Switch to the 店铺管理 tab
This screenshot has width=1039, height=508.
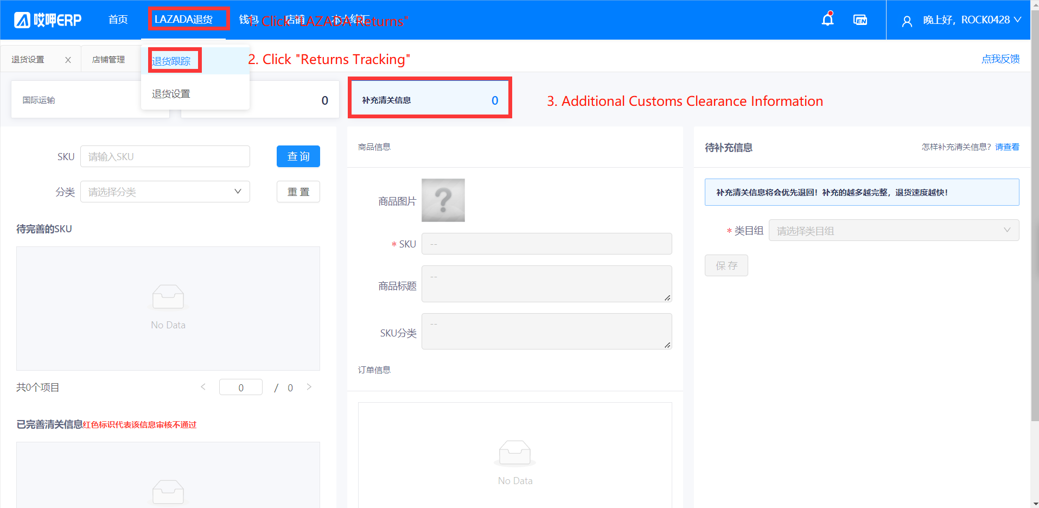click(x=109, y=60)
